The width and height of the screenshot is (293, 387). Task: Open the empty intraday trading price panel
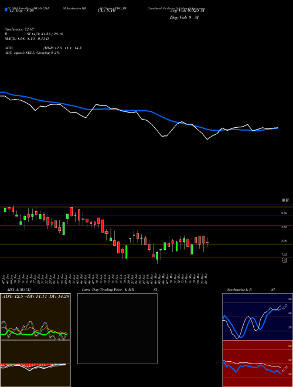[117, 328]
